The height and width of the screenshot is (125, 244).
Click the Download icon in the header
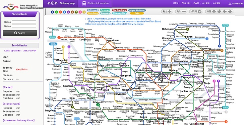(230, 3)
